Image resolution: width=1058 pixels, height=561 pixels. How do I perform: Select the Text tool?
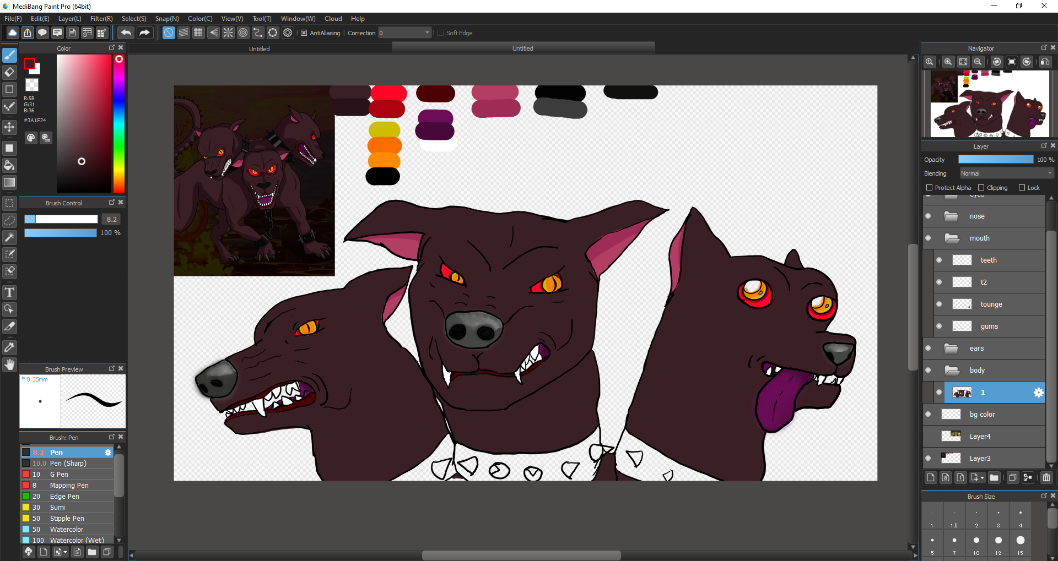9,292
